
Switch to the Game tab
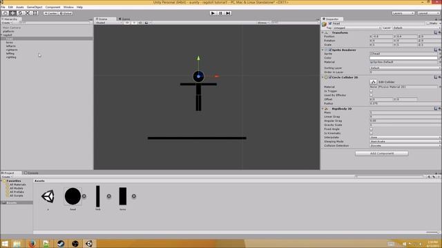[124, 19]
